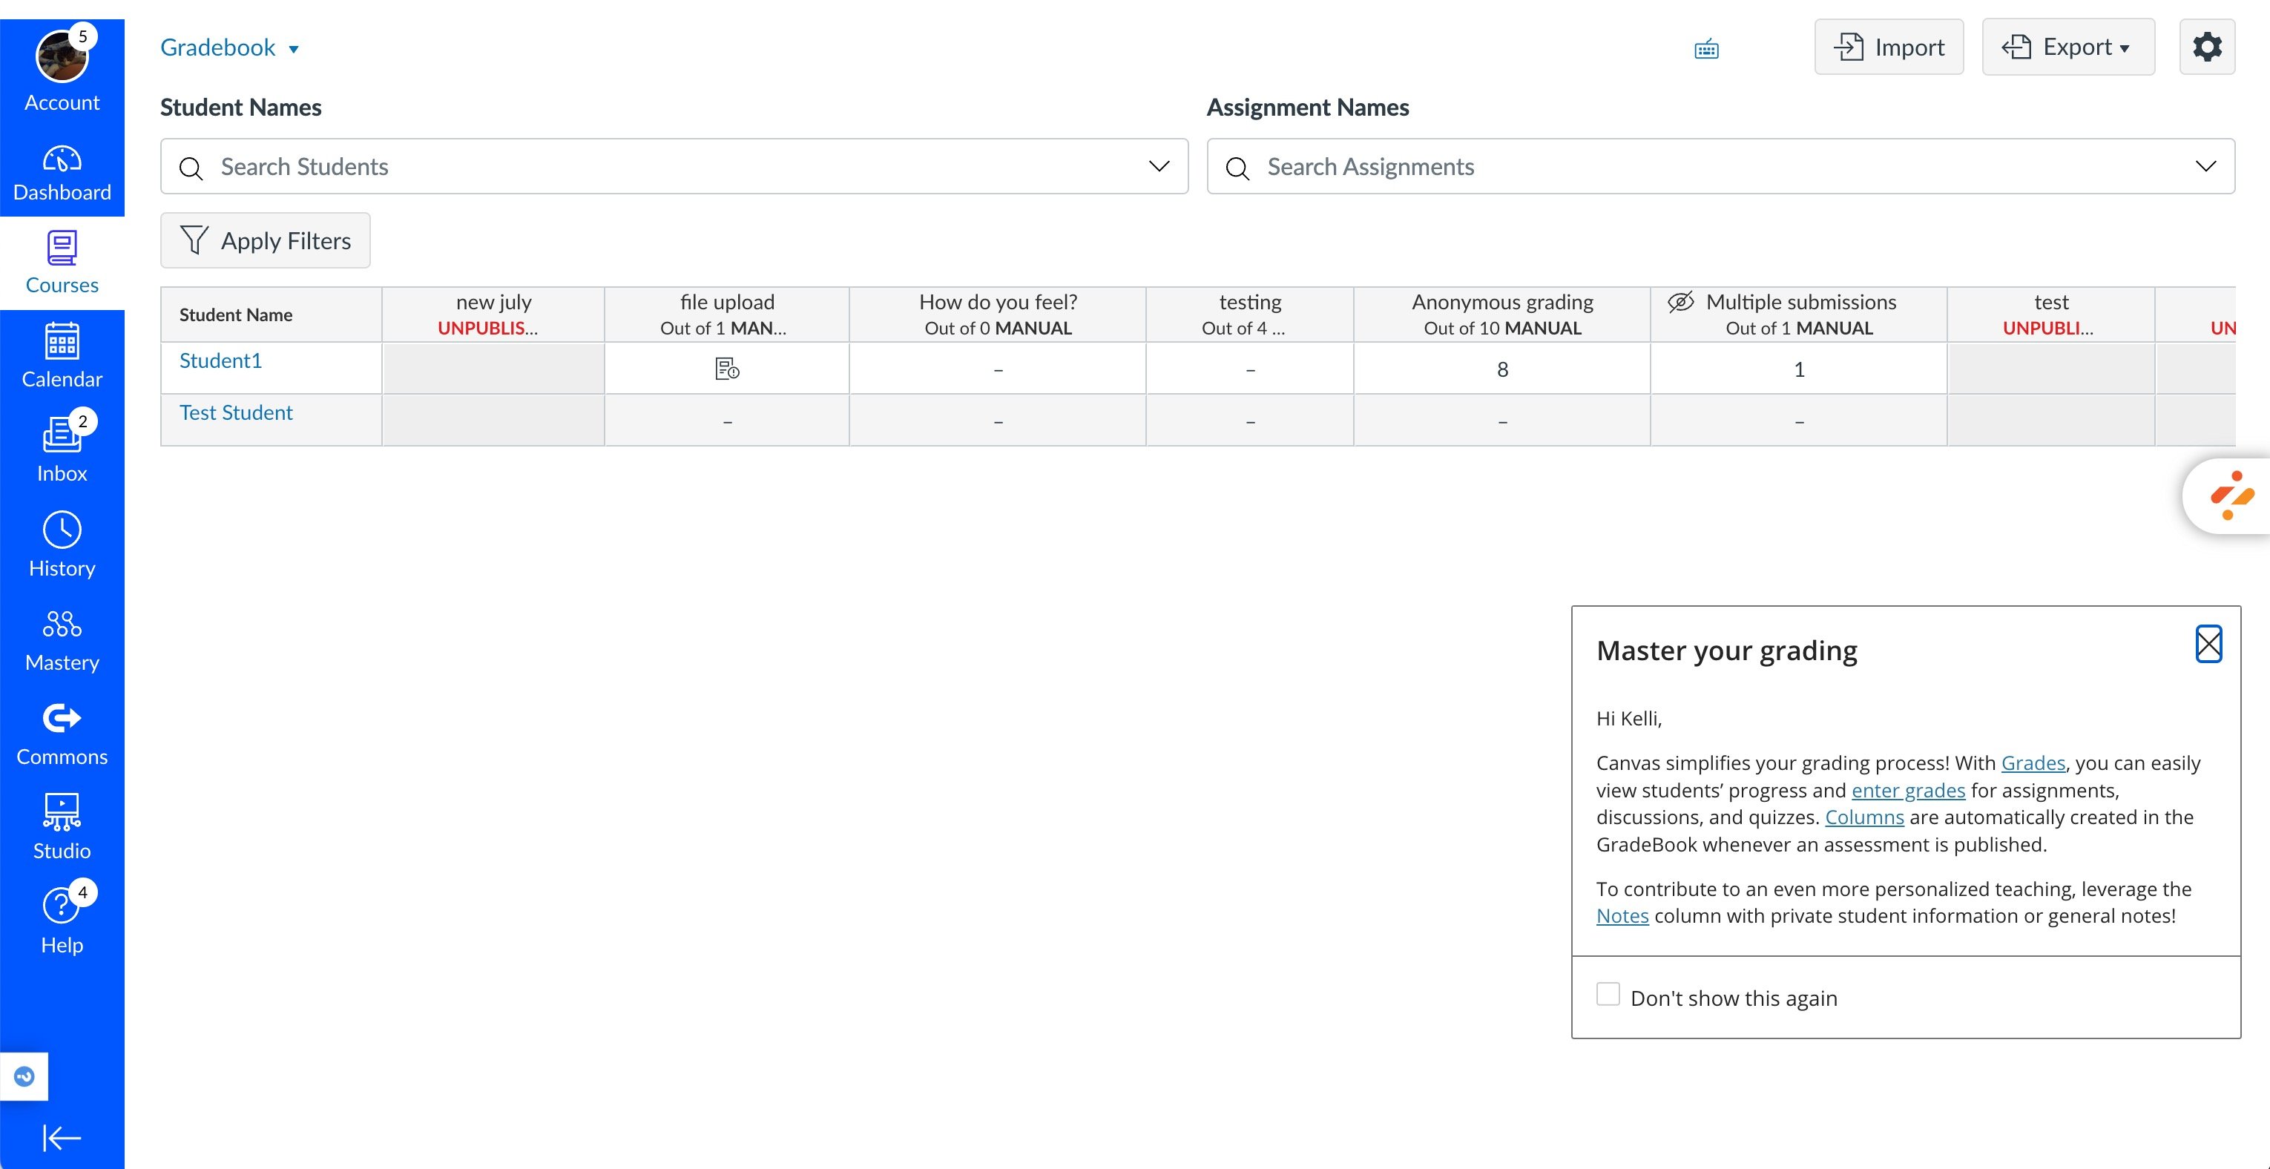The image size is (2270, 1169).
Task: Open the Studio sidebar icon
Action: 62,826
